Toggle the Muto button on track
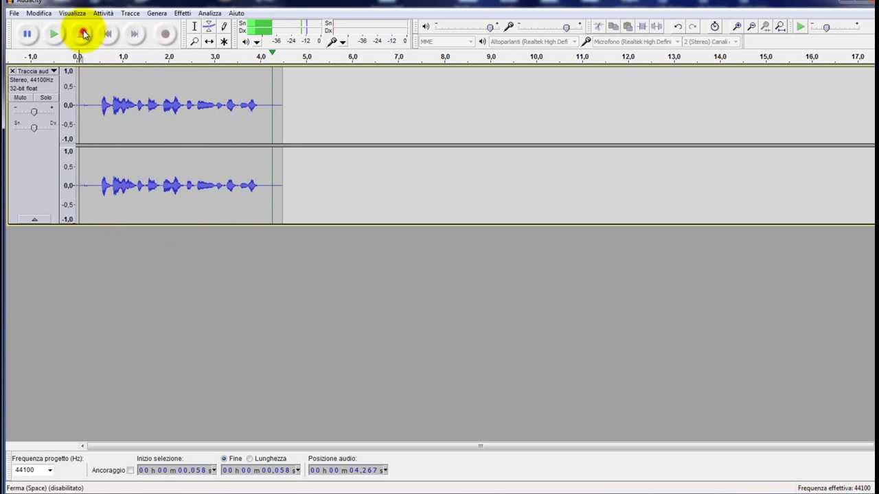This screenshot has height=494, width=879. pyautogui.click(x=21, y=97)
